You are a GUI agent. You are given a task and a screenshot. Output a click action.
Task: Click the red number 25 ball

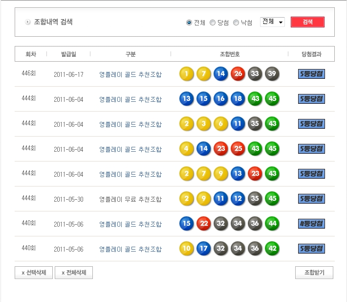pyautogui.click(x=238, y=149)
